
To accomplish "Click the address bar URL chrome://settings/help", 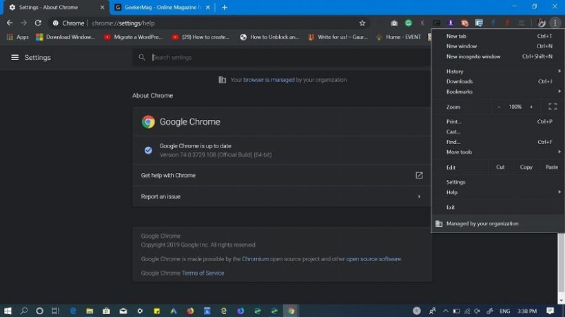I will 123,23.
